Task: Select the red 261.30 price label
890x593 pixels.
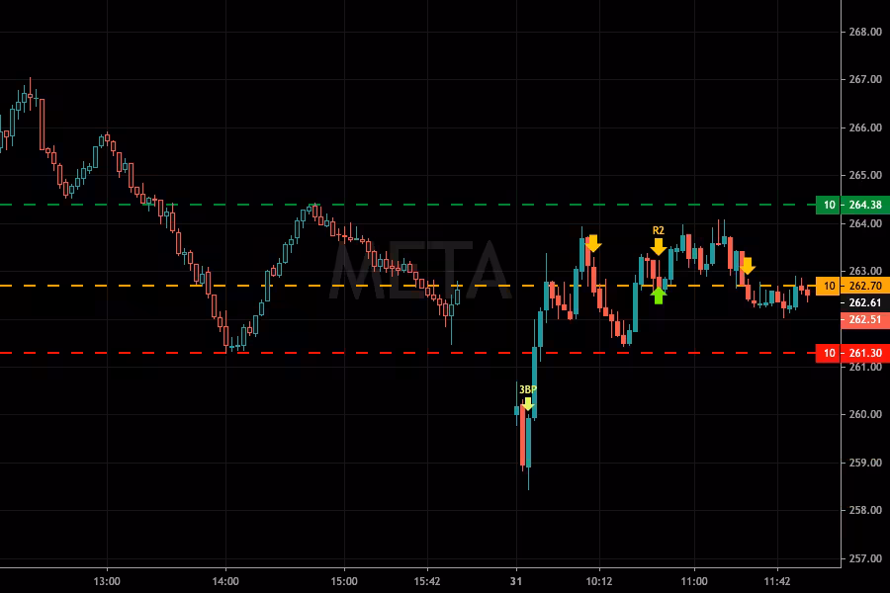Action: coord(865,353)
